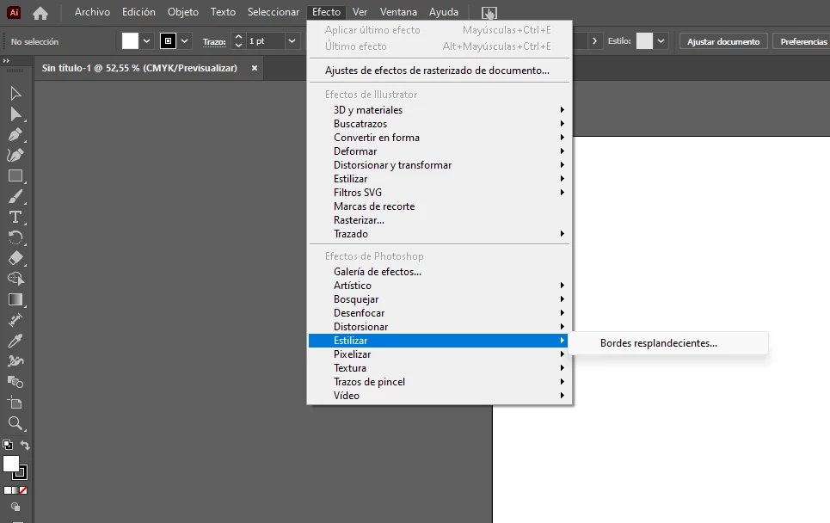Open the Seleccionar menu
The image size is (830, 523).
click(274, 12)
